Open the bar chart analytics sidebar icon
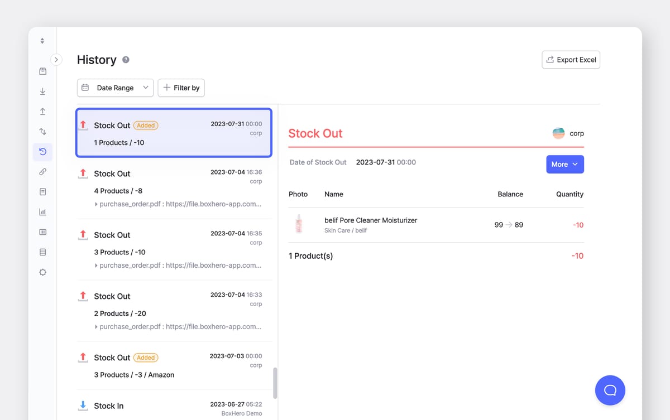 pyautogui.click(x=42, y=212)
